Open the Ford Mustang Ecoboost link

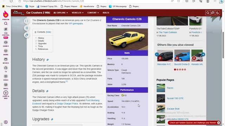(x=66, y=102)
